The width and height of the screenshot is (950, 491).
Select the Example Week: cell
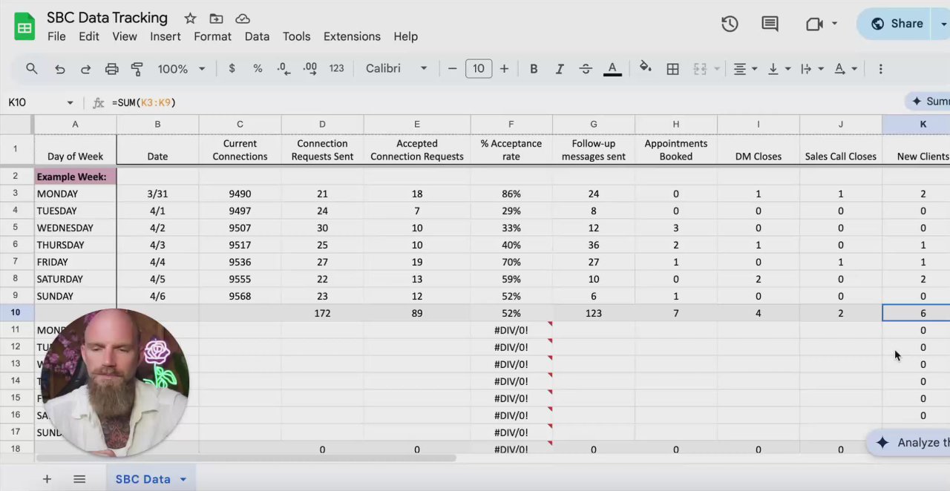[x=75, y=177]
